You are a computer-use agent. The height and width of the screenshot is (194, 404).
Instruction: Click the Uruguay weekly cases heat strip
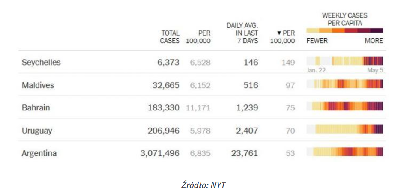pyautogui.click(x=344, y=129)
